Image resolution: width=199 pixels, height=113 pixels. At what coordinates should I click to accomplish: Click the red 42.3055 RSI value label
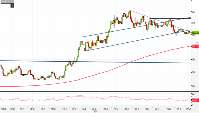195,100
